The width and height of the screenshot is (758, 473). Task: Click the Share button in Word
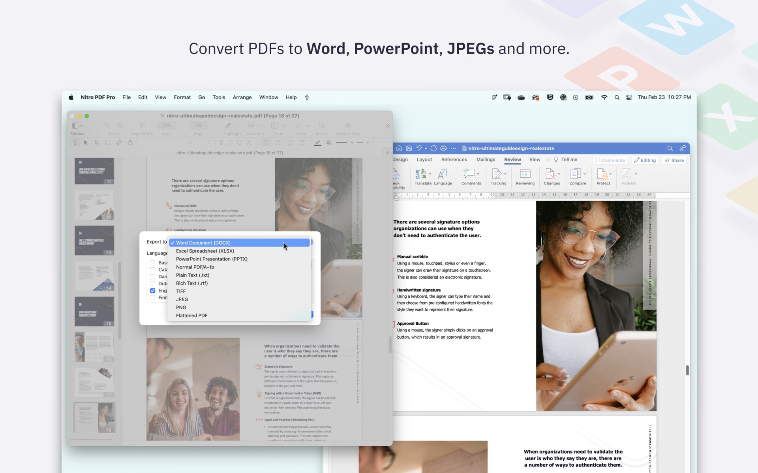tap(674, 160)
